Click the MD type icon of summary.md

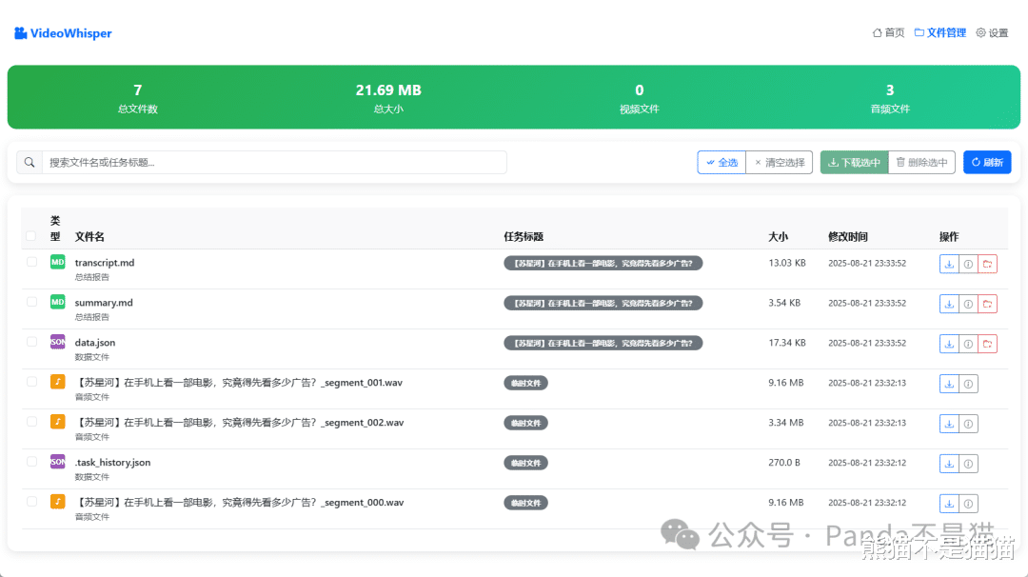tap(58, 302)
